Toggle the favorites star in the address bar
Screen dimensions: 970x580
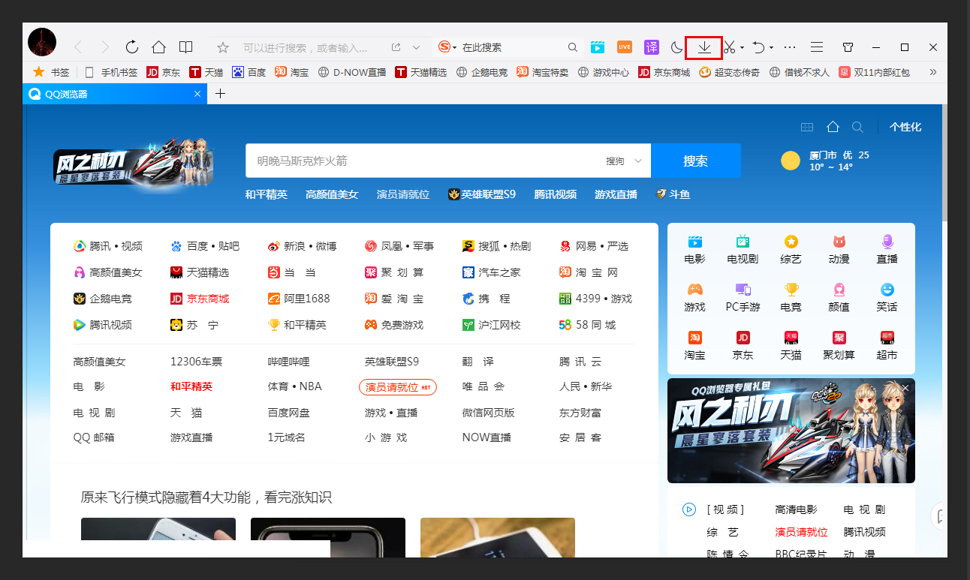pyautogui.click(x=222, y=47)
